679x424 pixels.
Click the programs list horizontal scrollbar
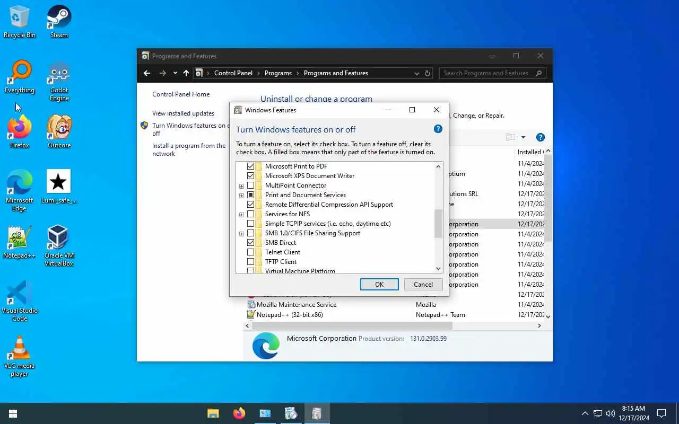click(352, 326)
